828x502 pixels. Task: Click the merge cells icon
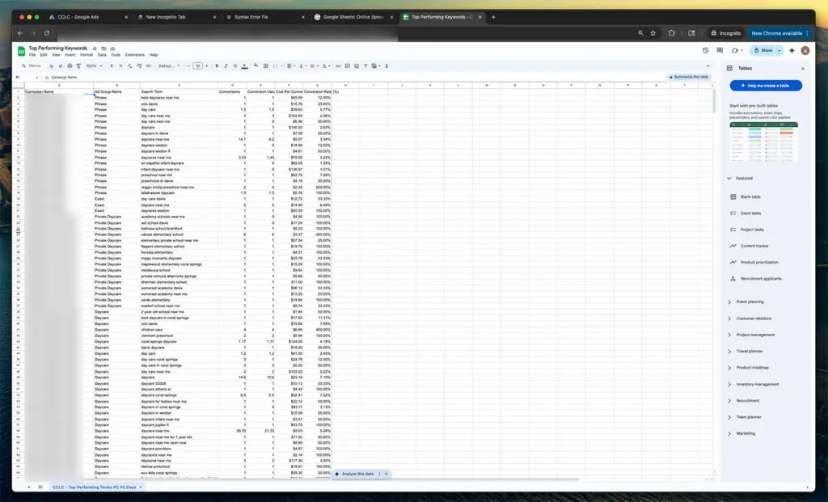[277, 65]
